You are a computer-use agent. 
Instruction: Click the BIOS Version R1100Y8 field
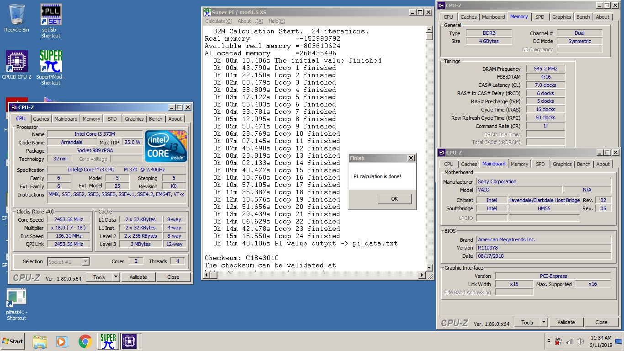544,248
